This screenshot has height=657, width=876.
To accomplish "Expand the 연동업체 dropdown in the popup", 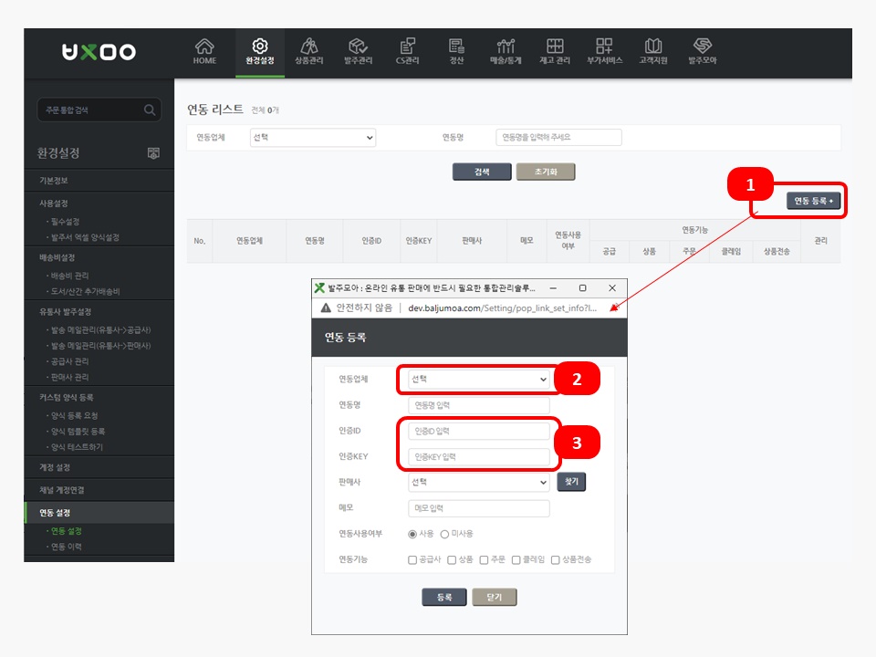I will (x=479, y=379).
